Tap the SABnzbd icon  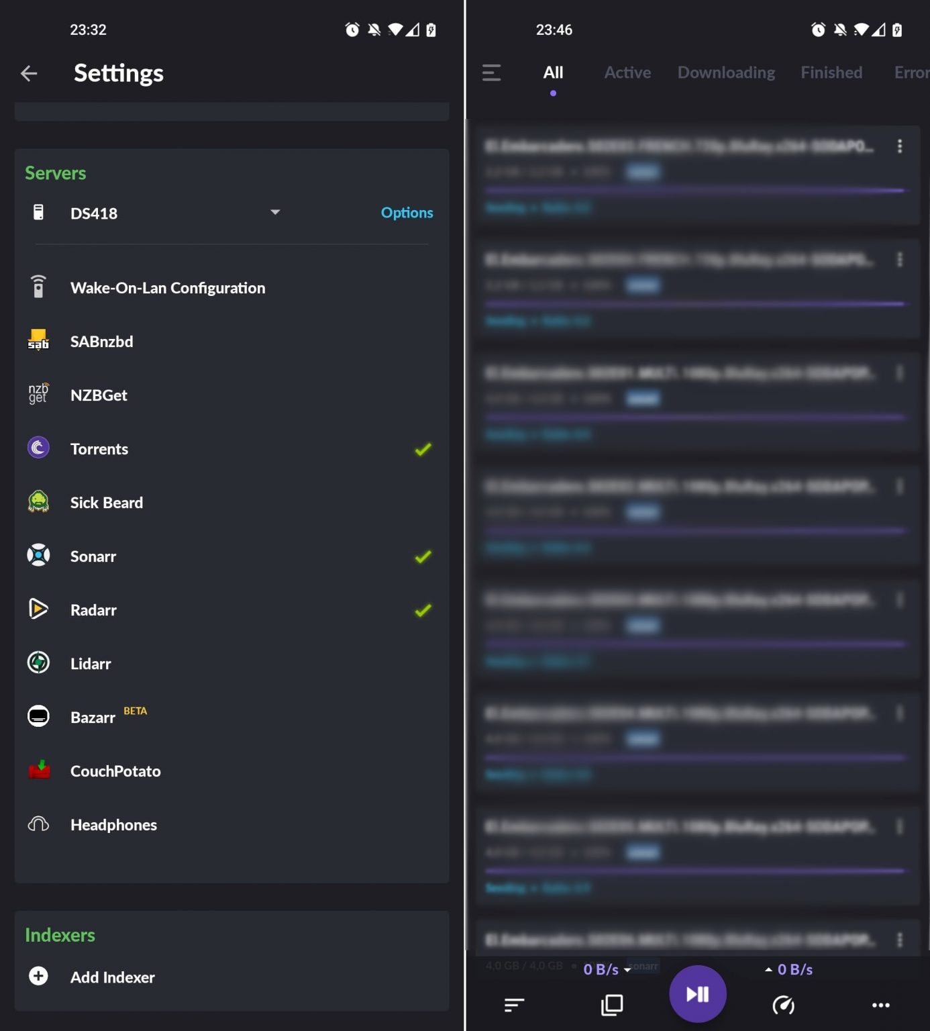click(38, 340)
